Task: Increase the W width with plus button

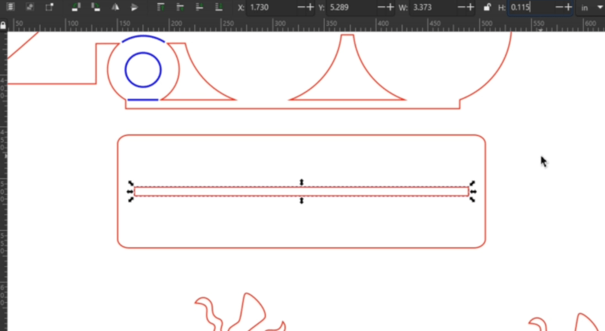Action: (470, 7)
